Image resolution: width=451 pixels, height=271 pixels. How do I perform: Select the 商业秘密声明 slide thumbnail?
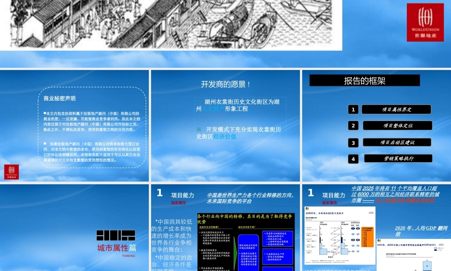(74, 126)
